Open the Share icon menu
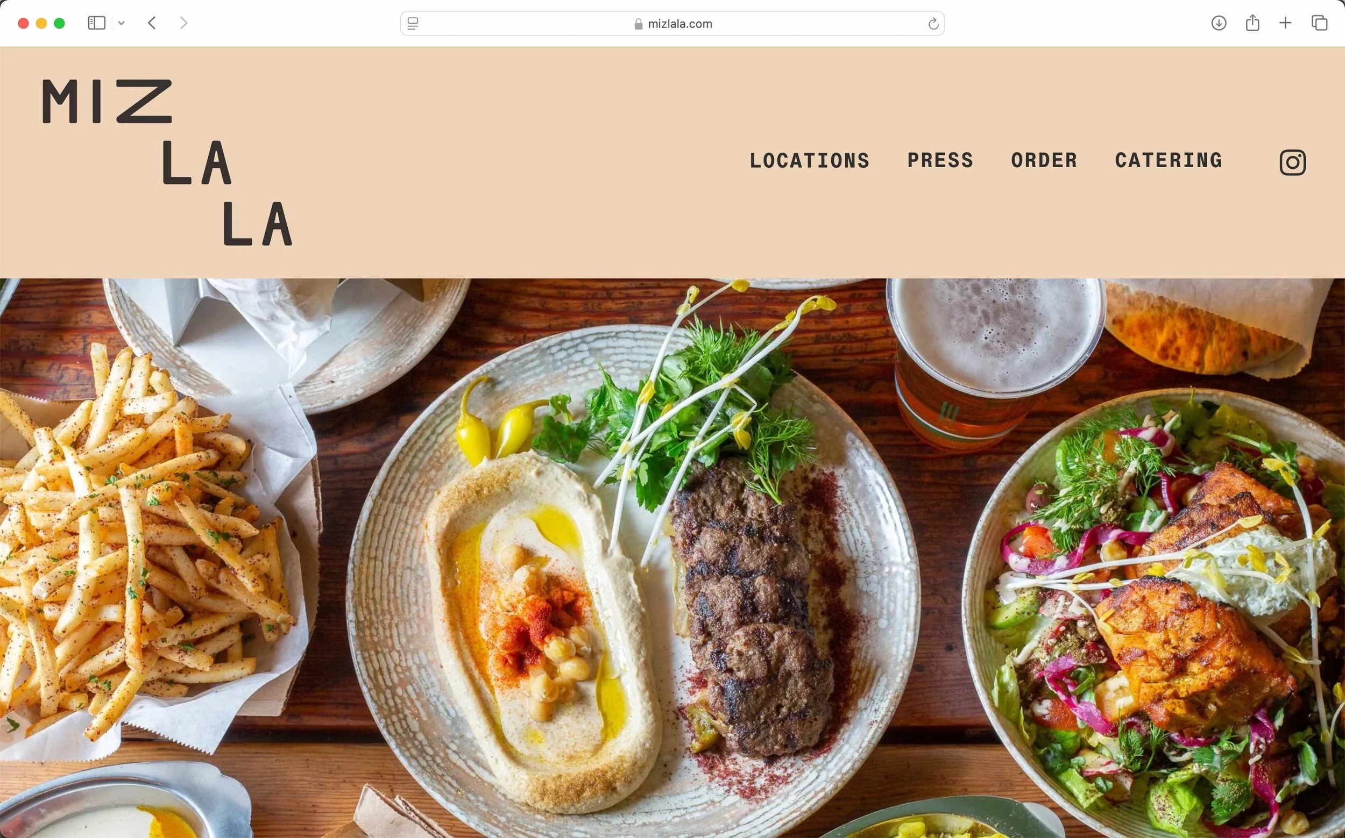The height and width of the screenshot is (838, 1345). tap(1252, 23)
